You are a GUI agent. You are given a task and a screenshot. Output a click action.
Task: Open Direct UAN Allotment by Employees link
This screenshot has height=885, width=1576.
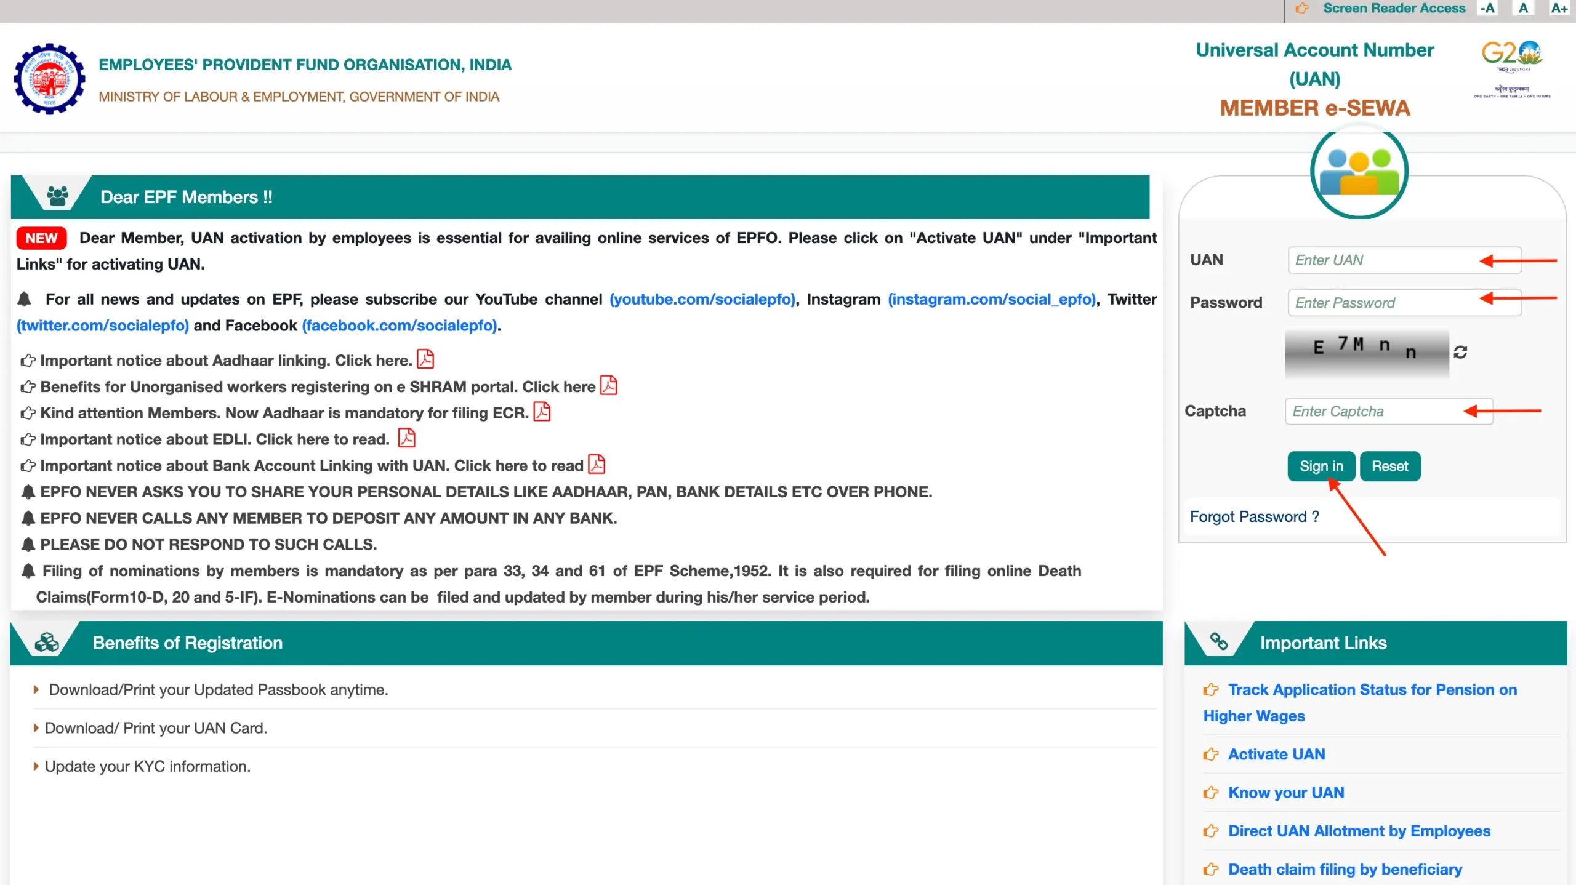coord(1359,831)
